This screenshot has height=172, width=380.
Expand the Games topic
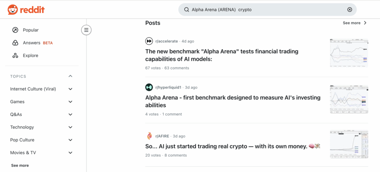coord(71,102)
